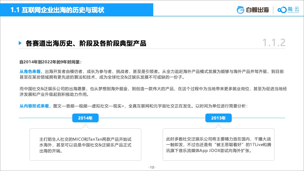This screenshot has width=304, height=171.
Task: Click the blue highlighted text 从内容形式来看
Action: tap(35, 106)
